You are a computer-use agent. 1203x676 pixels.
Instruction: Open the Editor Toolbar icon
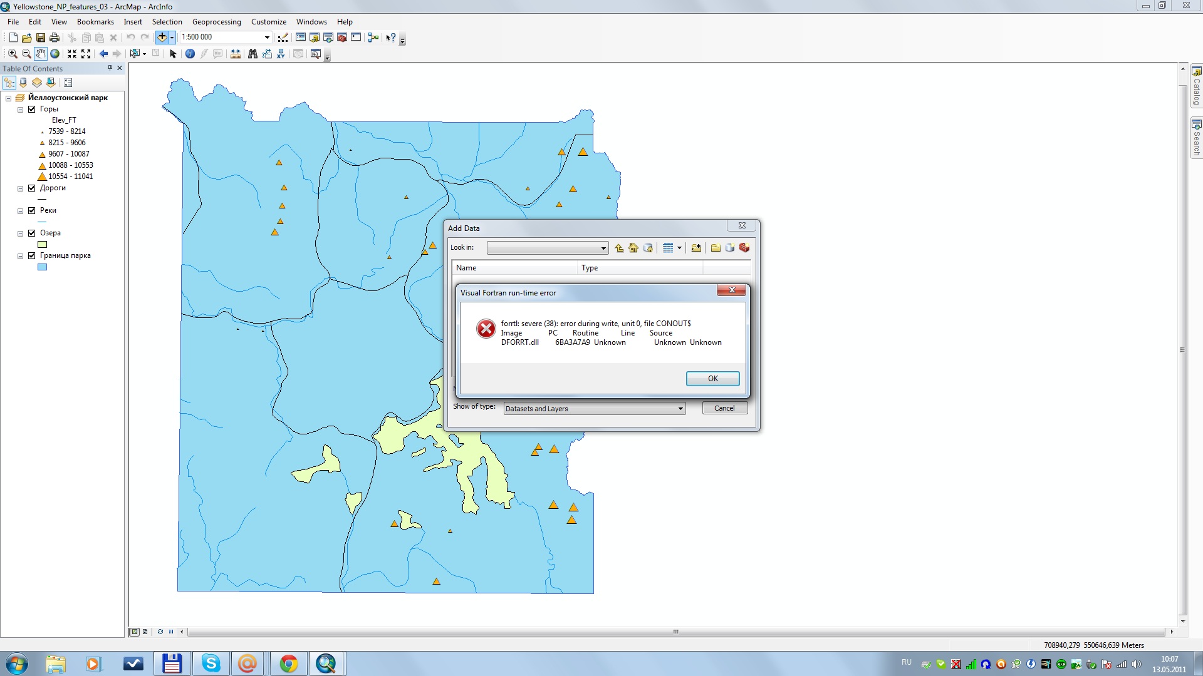pyautogui.click(x=283, y=38)
